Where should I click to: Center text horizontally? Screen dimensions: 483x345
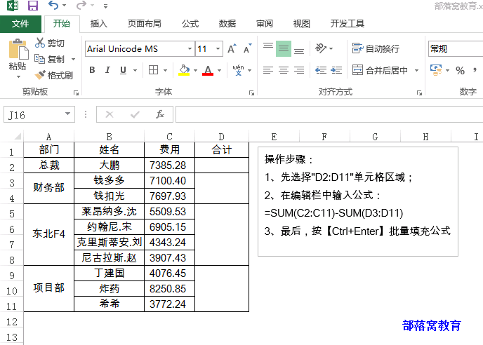pos(284,70)
